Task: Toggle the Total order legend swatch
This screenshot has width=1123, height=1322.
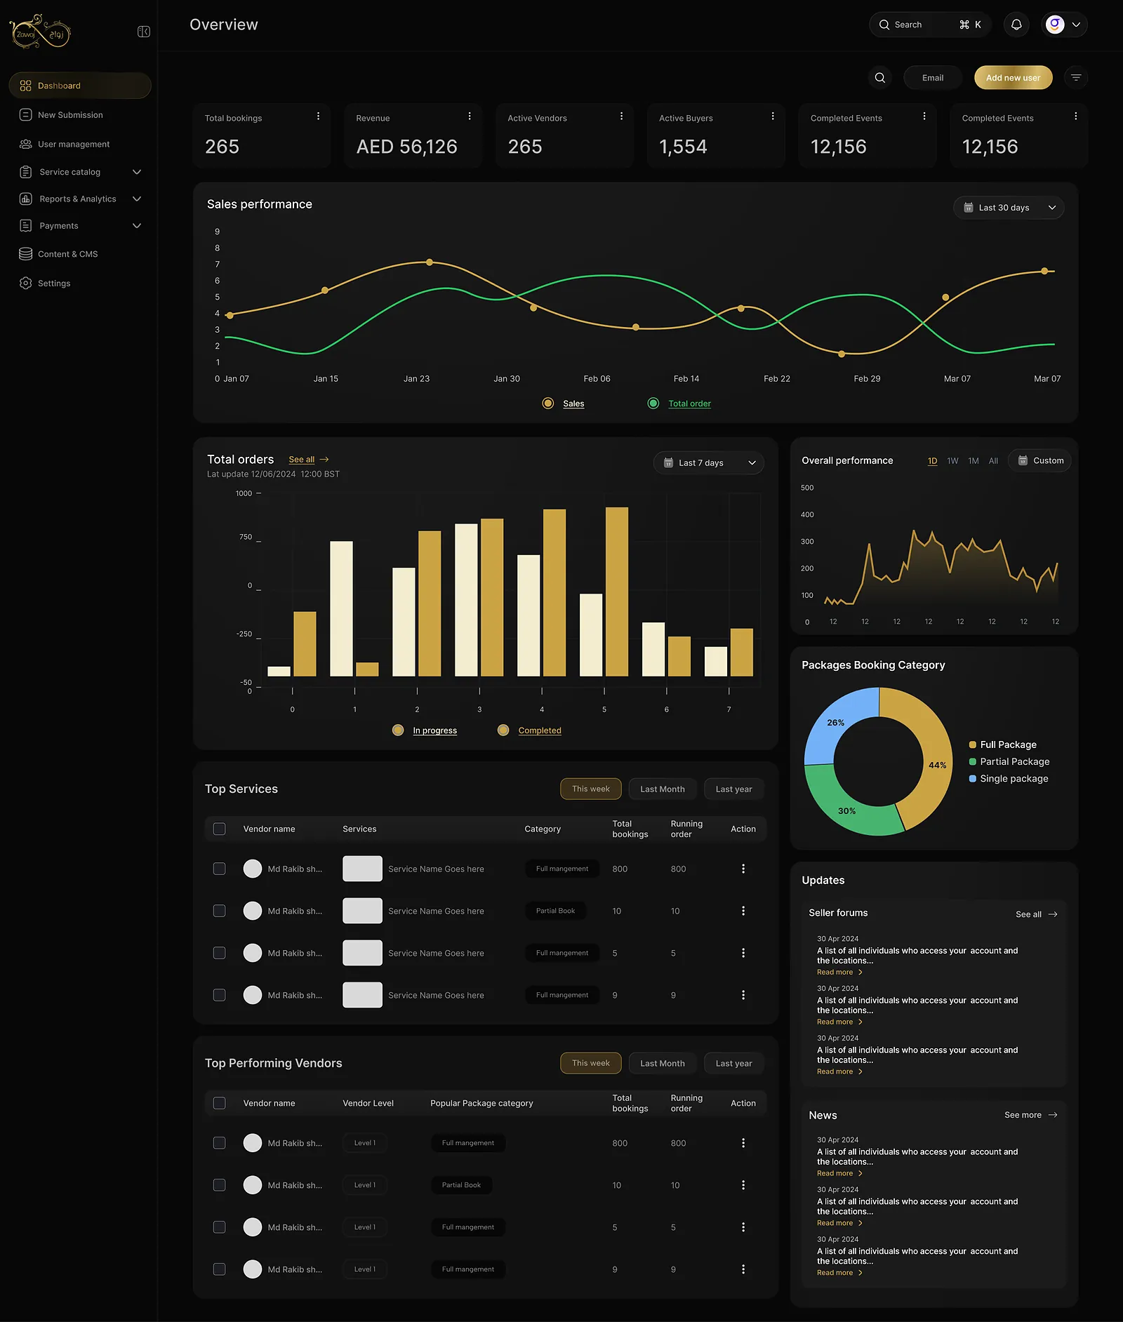Action: coord(653,403)
